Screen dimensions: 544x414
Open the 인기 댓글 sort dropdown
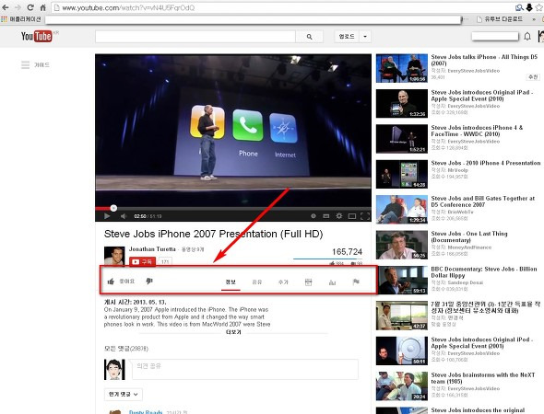coord(124,394)
